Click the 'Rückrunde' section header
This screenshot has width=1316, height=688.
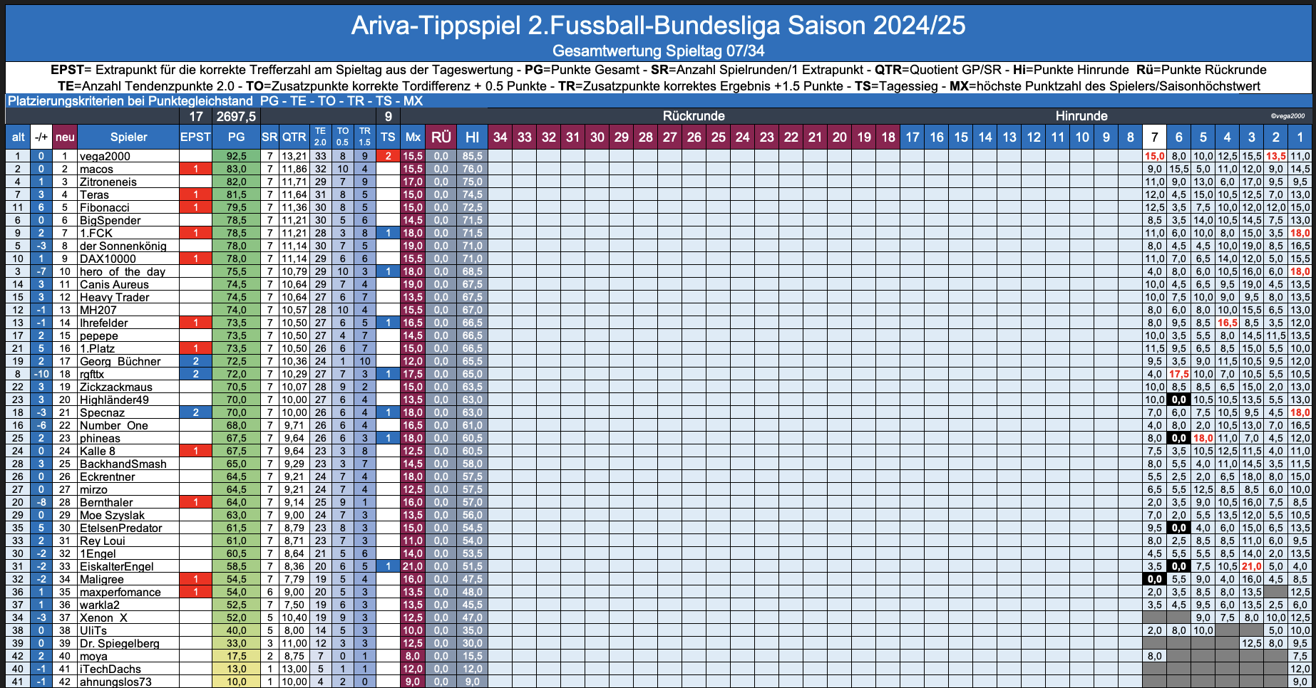[x=693, y=116]
